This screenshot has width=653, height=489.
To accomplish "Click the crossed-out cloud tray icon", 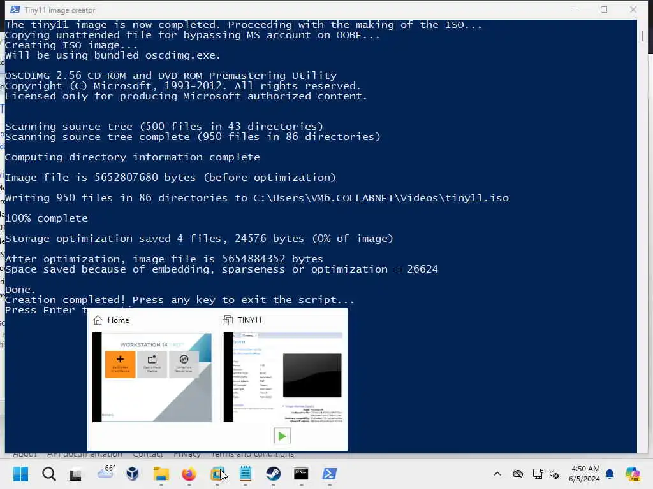I will pyautogui.click(x=518, y=474).
